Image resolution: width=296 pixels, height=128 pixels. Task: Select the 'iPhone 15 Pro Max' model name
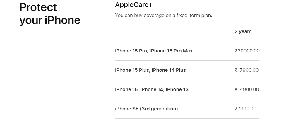tap(171, 51)
